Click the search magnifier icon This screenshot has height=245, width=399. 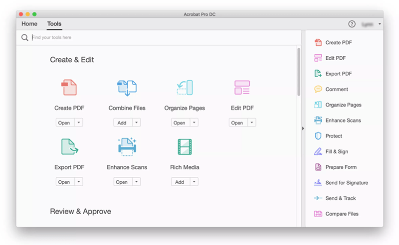24,38
